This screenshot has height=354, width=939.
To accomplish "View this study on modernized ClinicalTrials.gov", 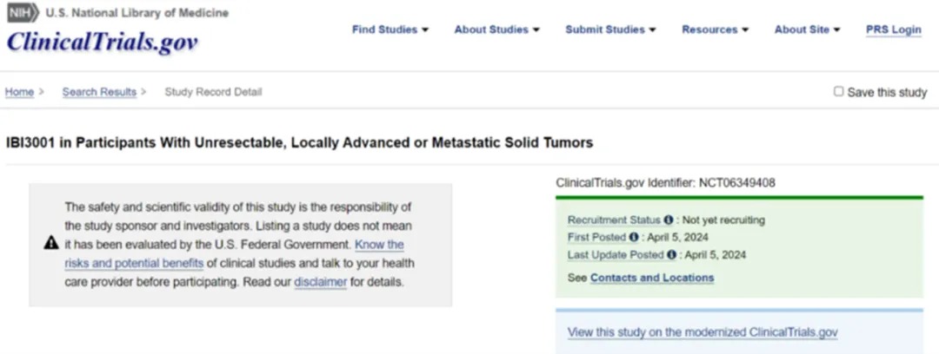I will click(703, 332).
